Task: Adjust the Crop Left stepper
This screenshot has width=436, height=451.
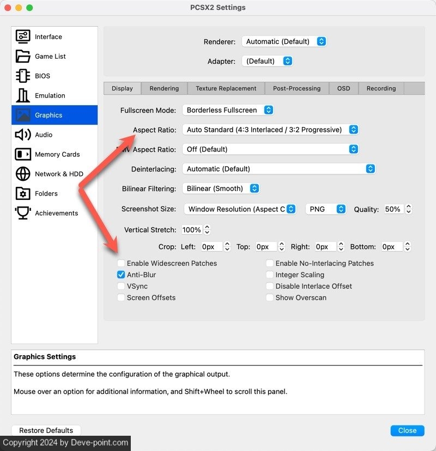Action: [x=227, y=247]
